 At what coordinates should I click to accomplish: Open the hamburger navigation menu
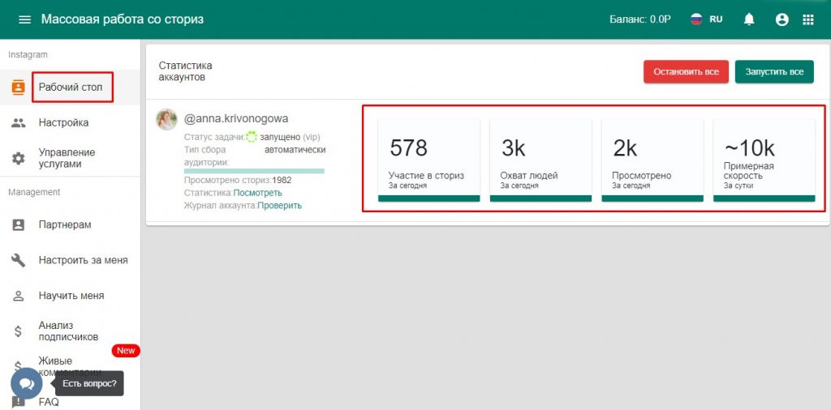coord(24,19)
